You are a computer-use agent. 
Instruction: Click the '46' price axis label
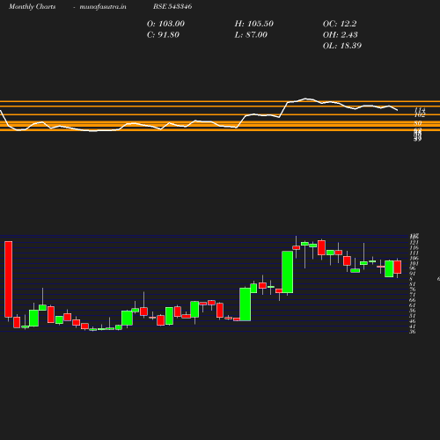point(413,321)
